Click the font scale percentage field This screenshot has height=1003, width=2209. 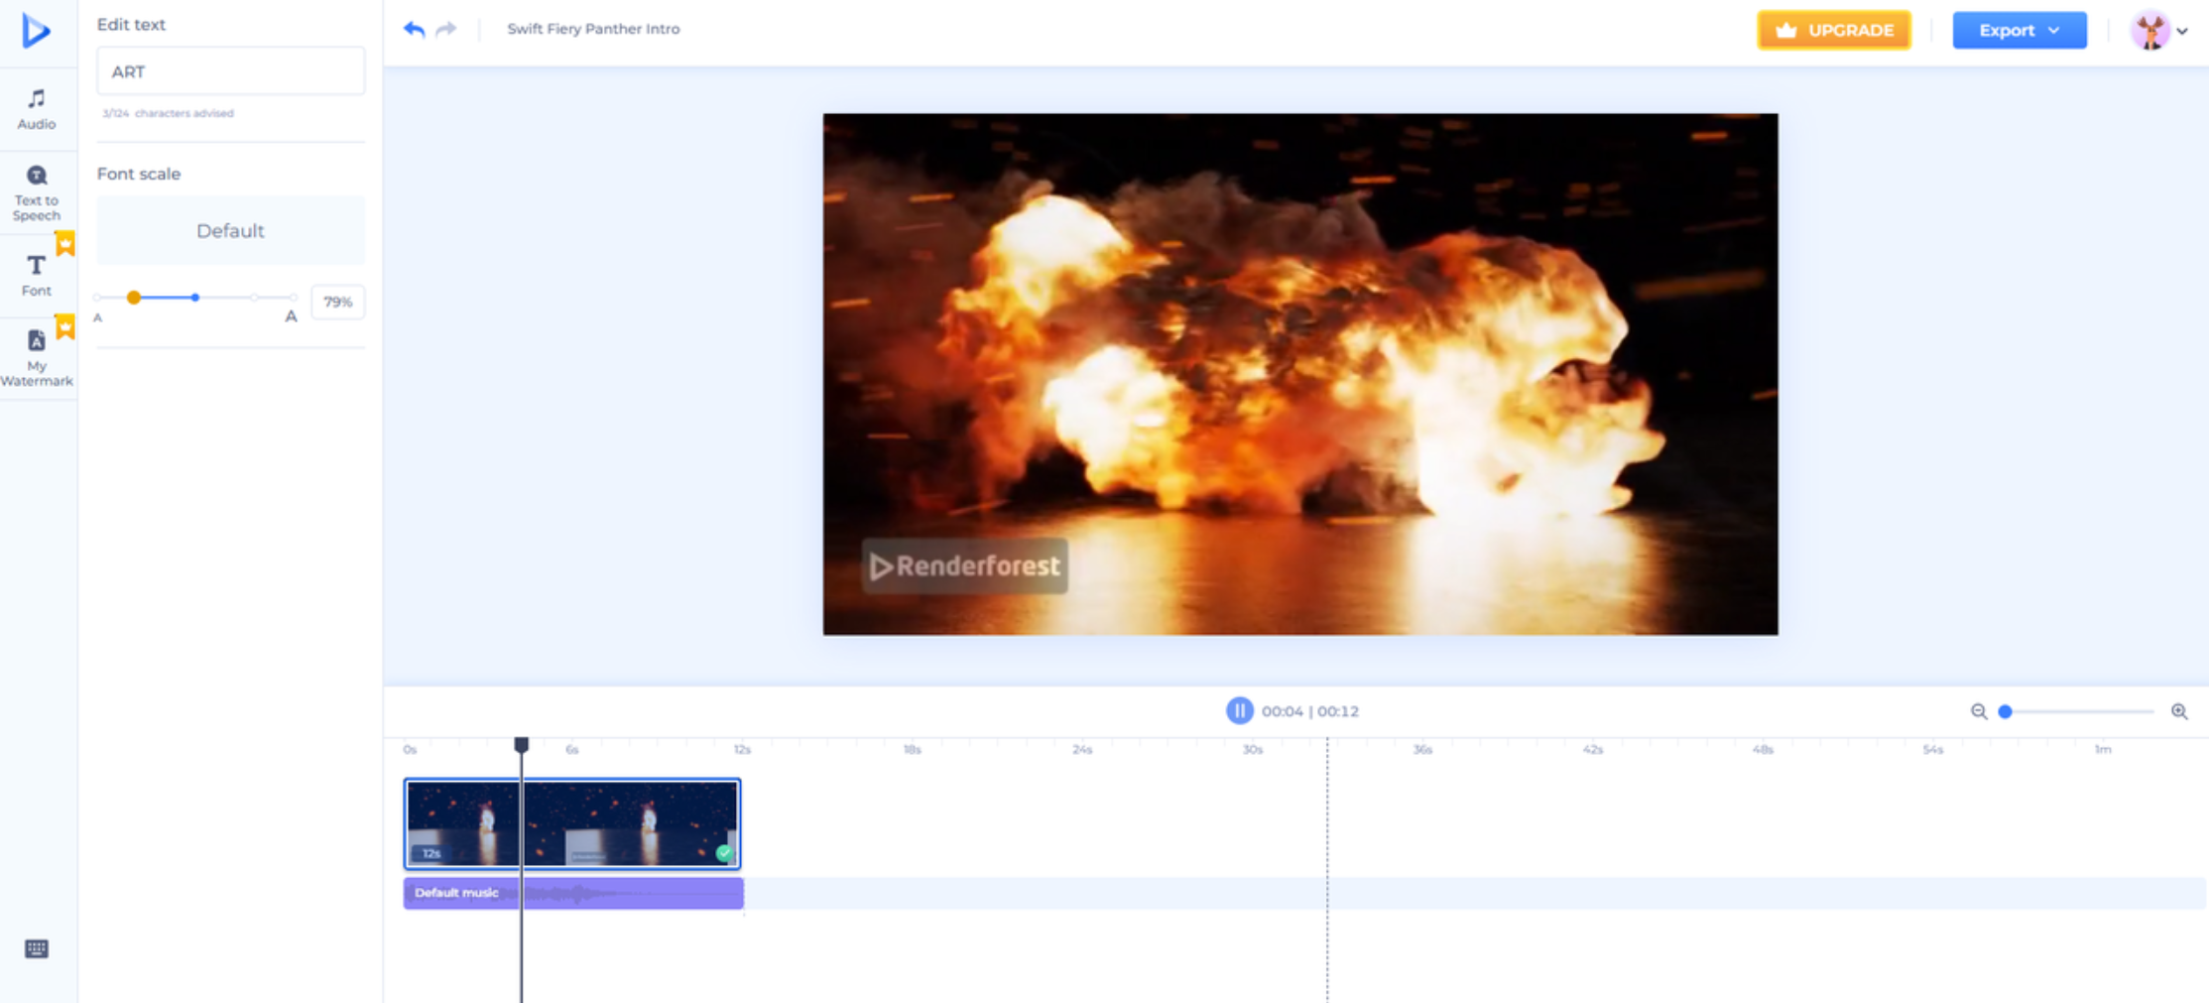pyautogui.click(x=338, y=302)
